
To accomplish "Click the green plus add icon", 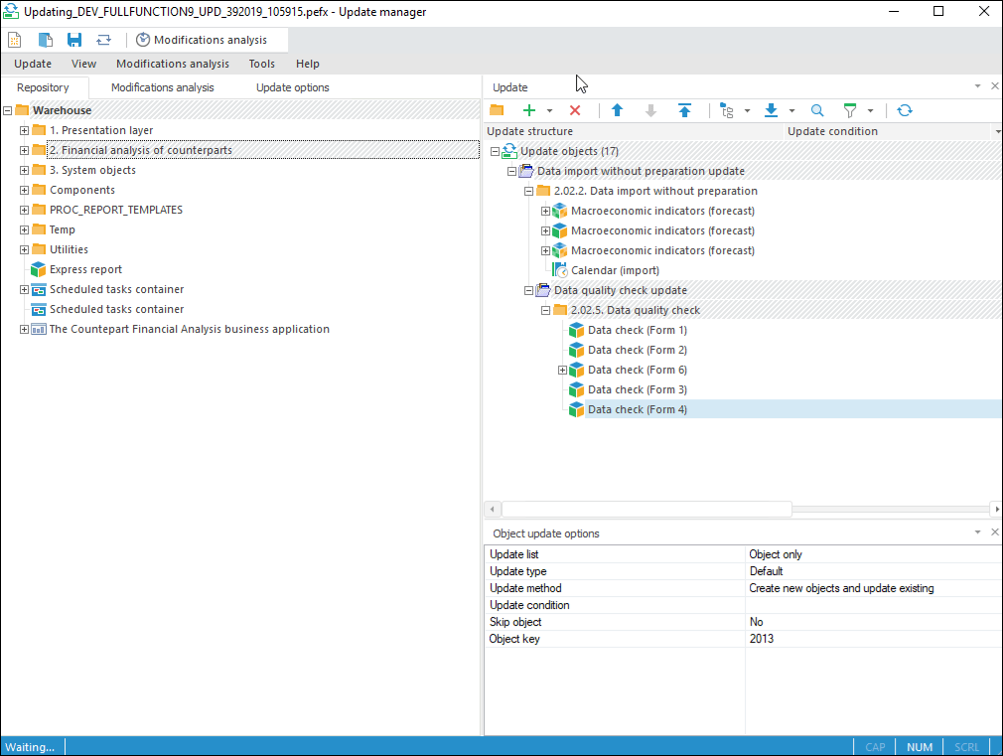I will click(529, 110).
